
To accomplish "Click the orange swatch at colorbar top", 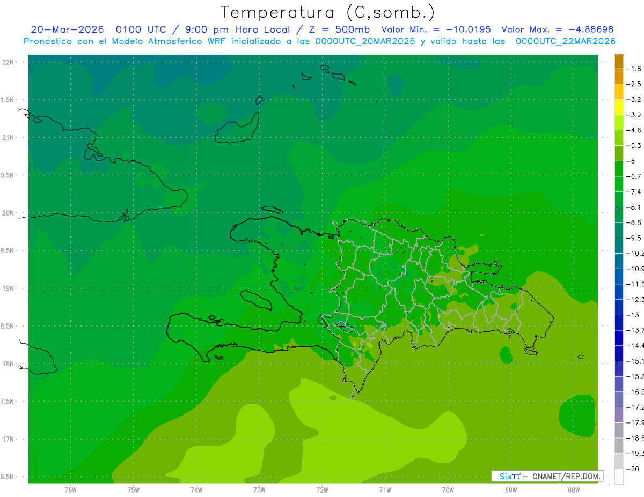I will [619, 62].
